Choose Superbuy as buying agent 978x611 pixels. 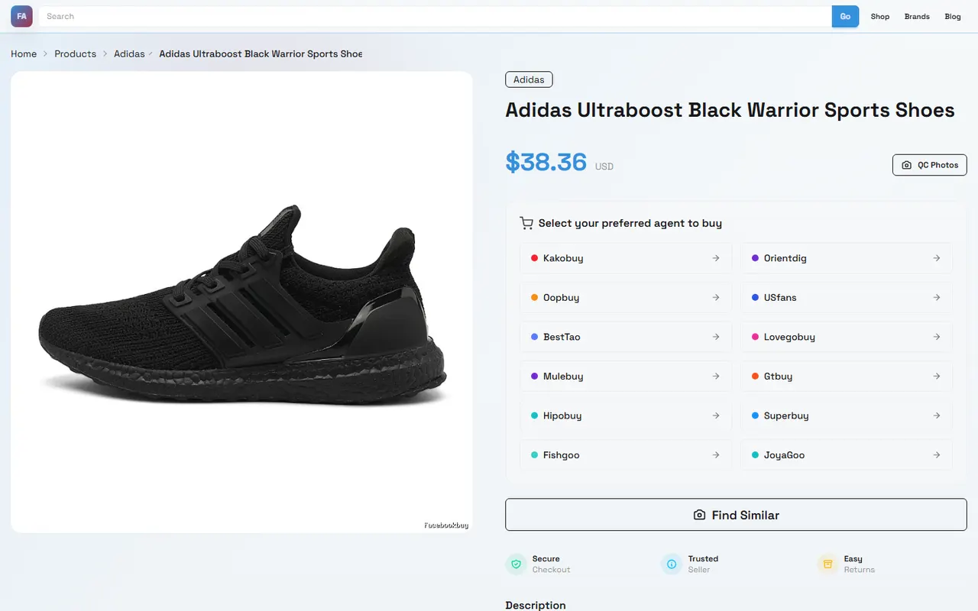(847, 415)
